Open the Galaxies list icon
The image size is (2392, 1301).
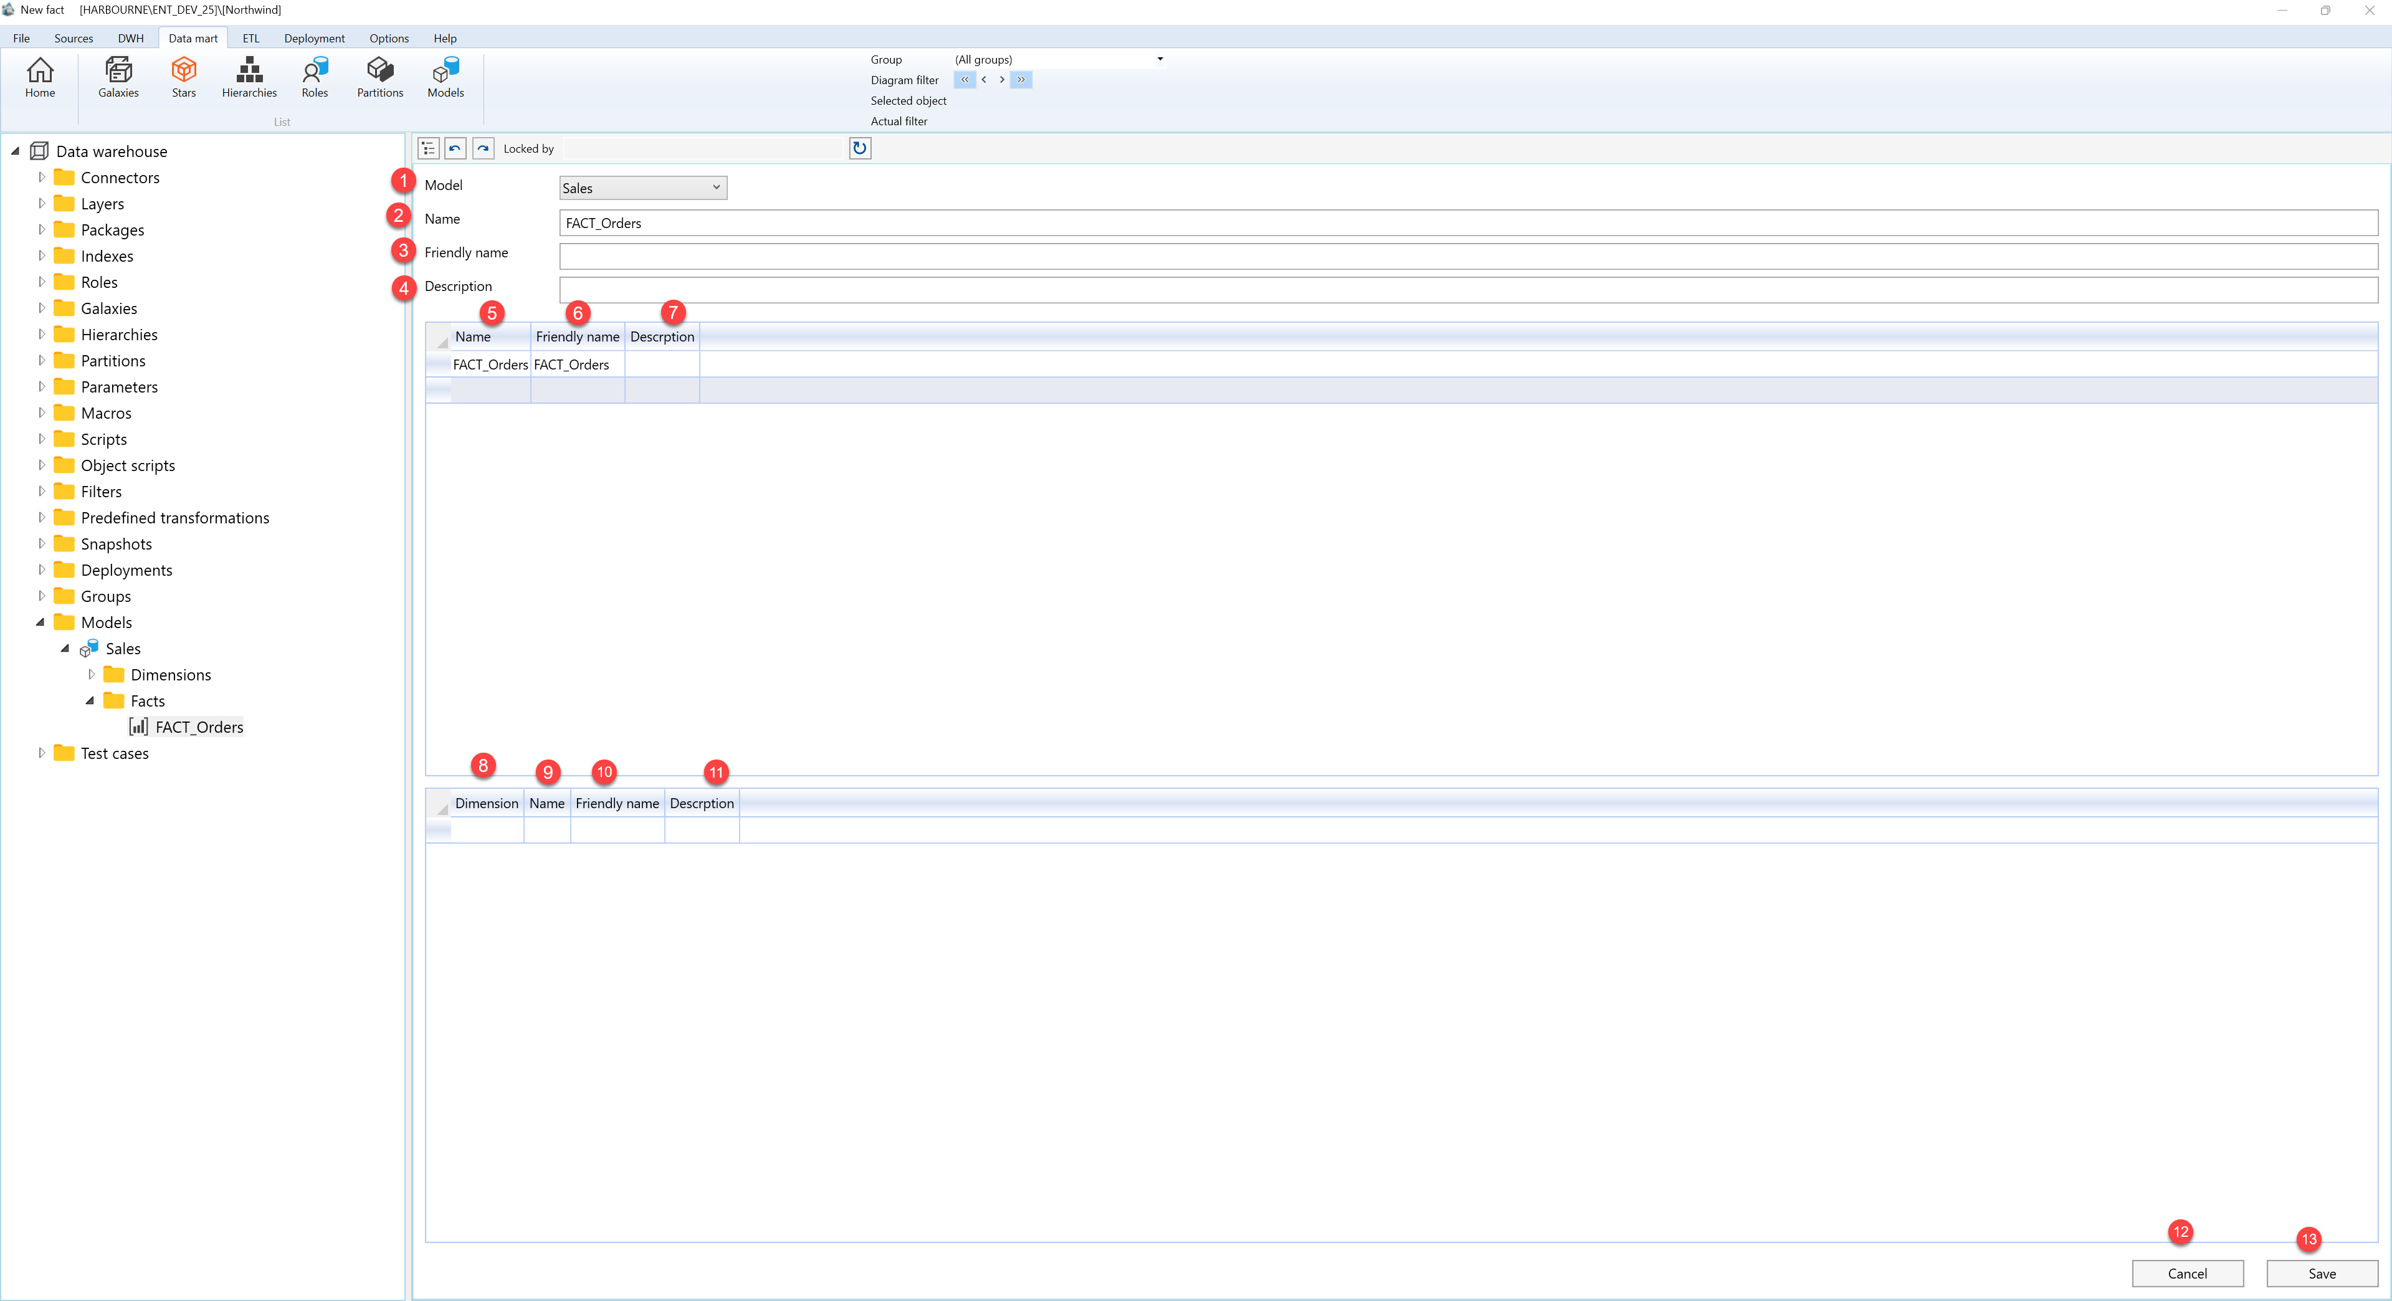[118, 77]
